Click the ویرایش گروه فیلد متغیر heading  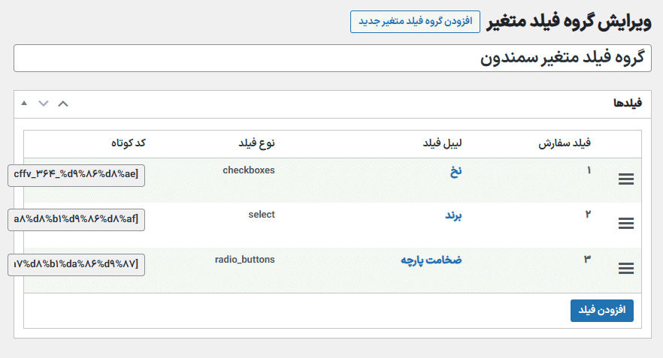(569, 22)
